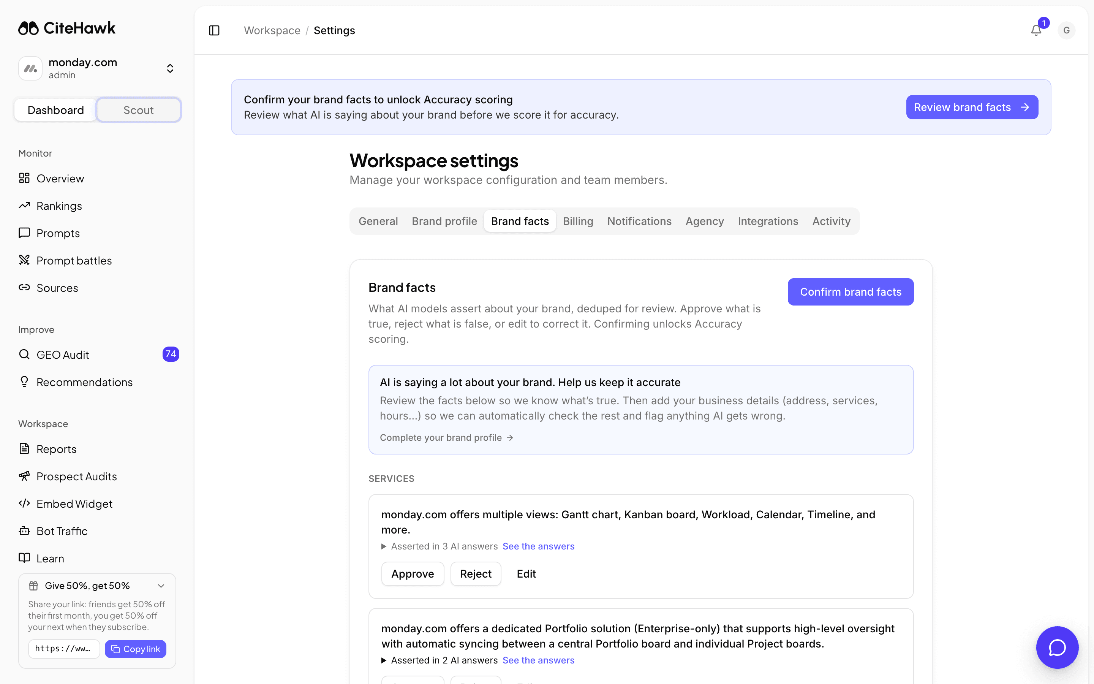Open the Billing tab

coord(578,221)
